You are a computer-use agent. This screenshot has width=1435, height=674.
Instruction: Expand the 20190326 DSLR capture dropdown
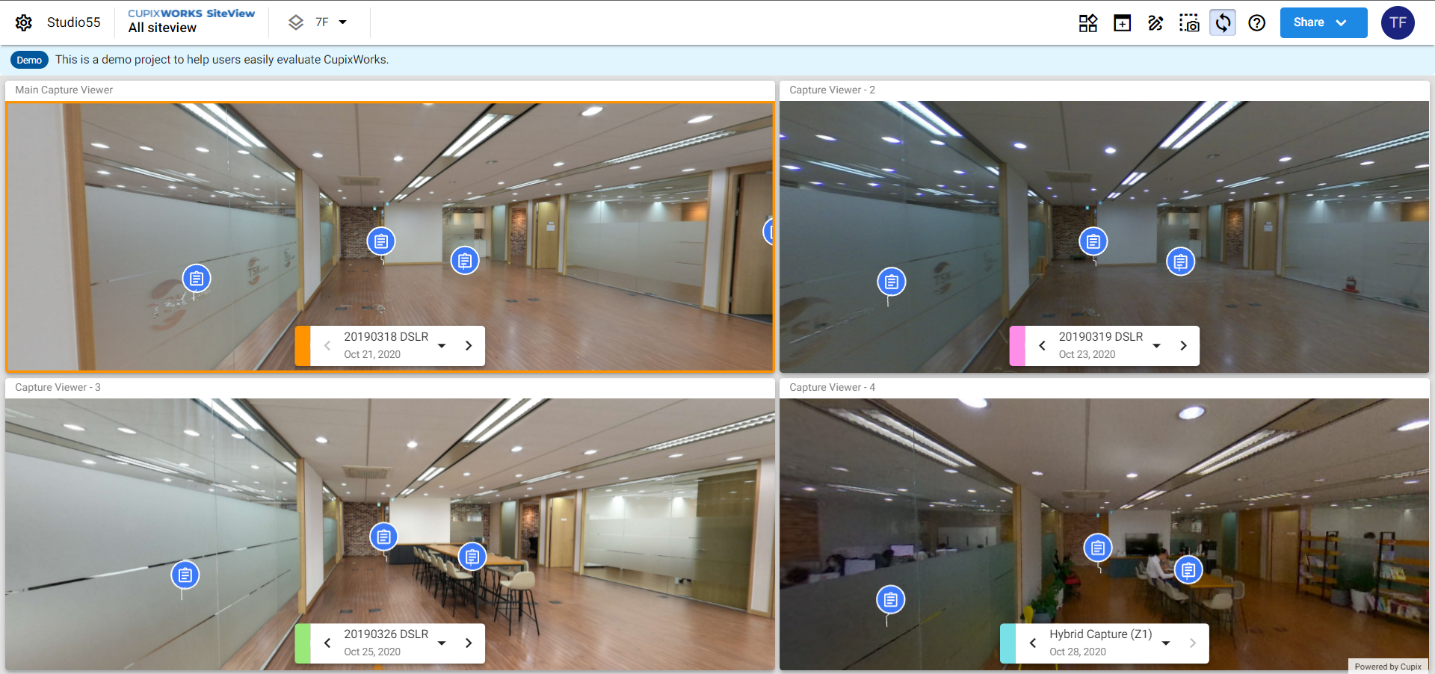pyautogui.click(x=442, y=643)
